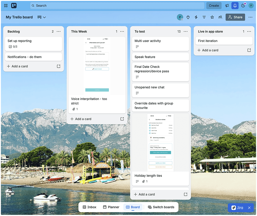
Task: Create card from template in Backlog
Action: coord(58,66)
